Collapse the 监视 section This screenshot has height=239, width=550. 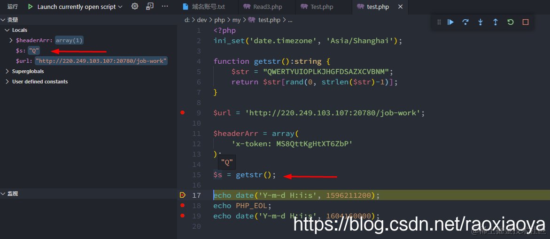coord(3,194)
